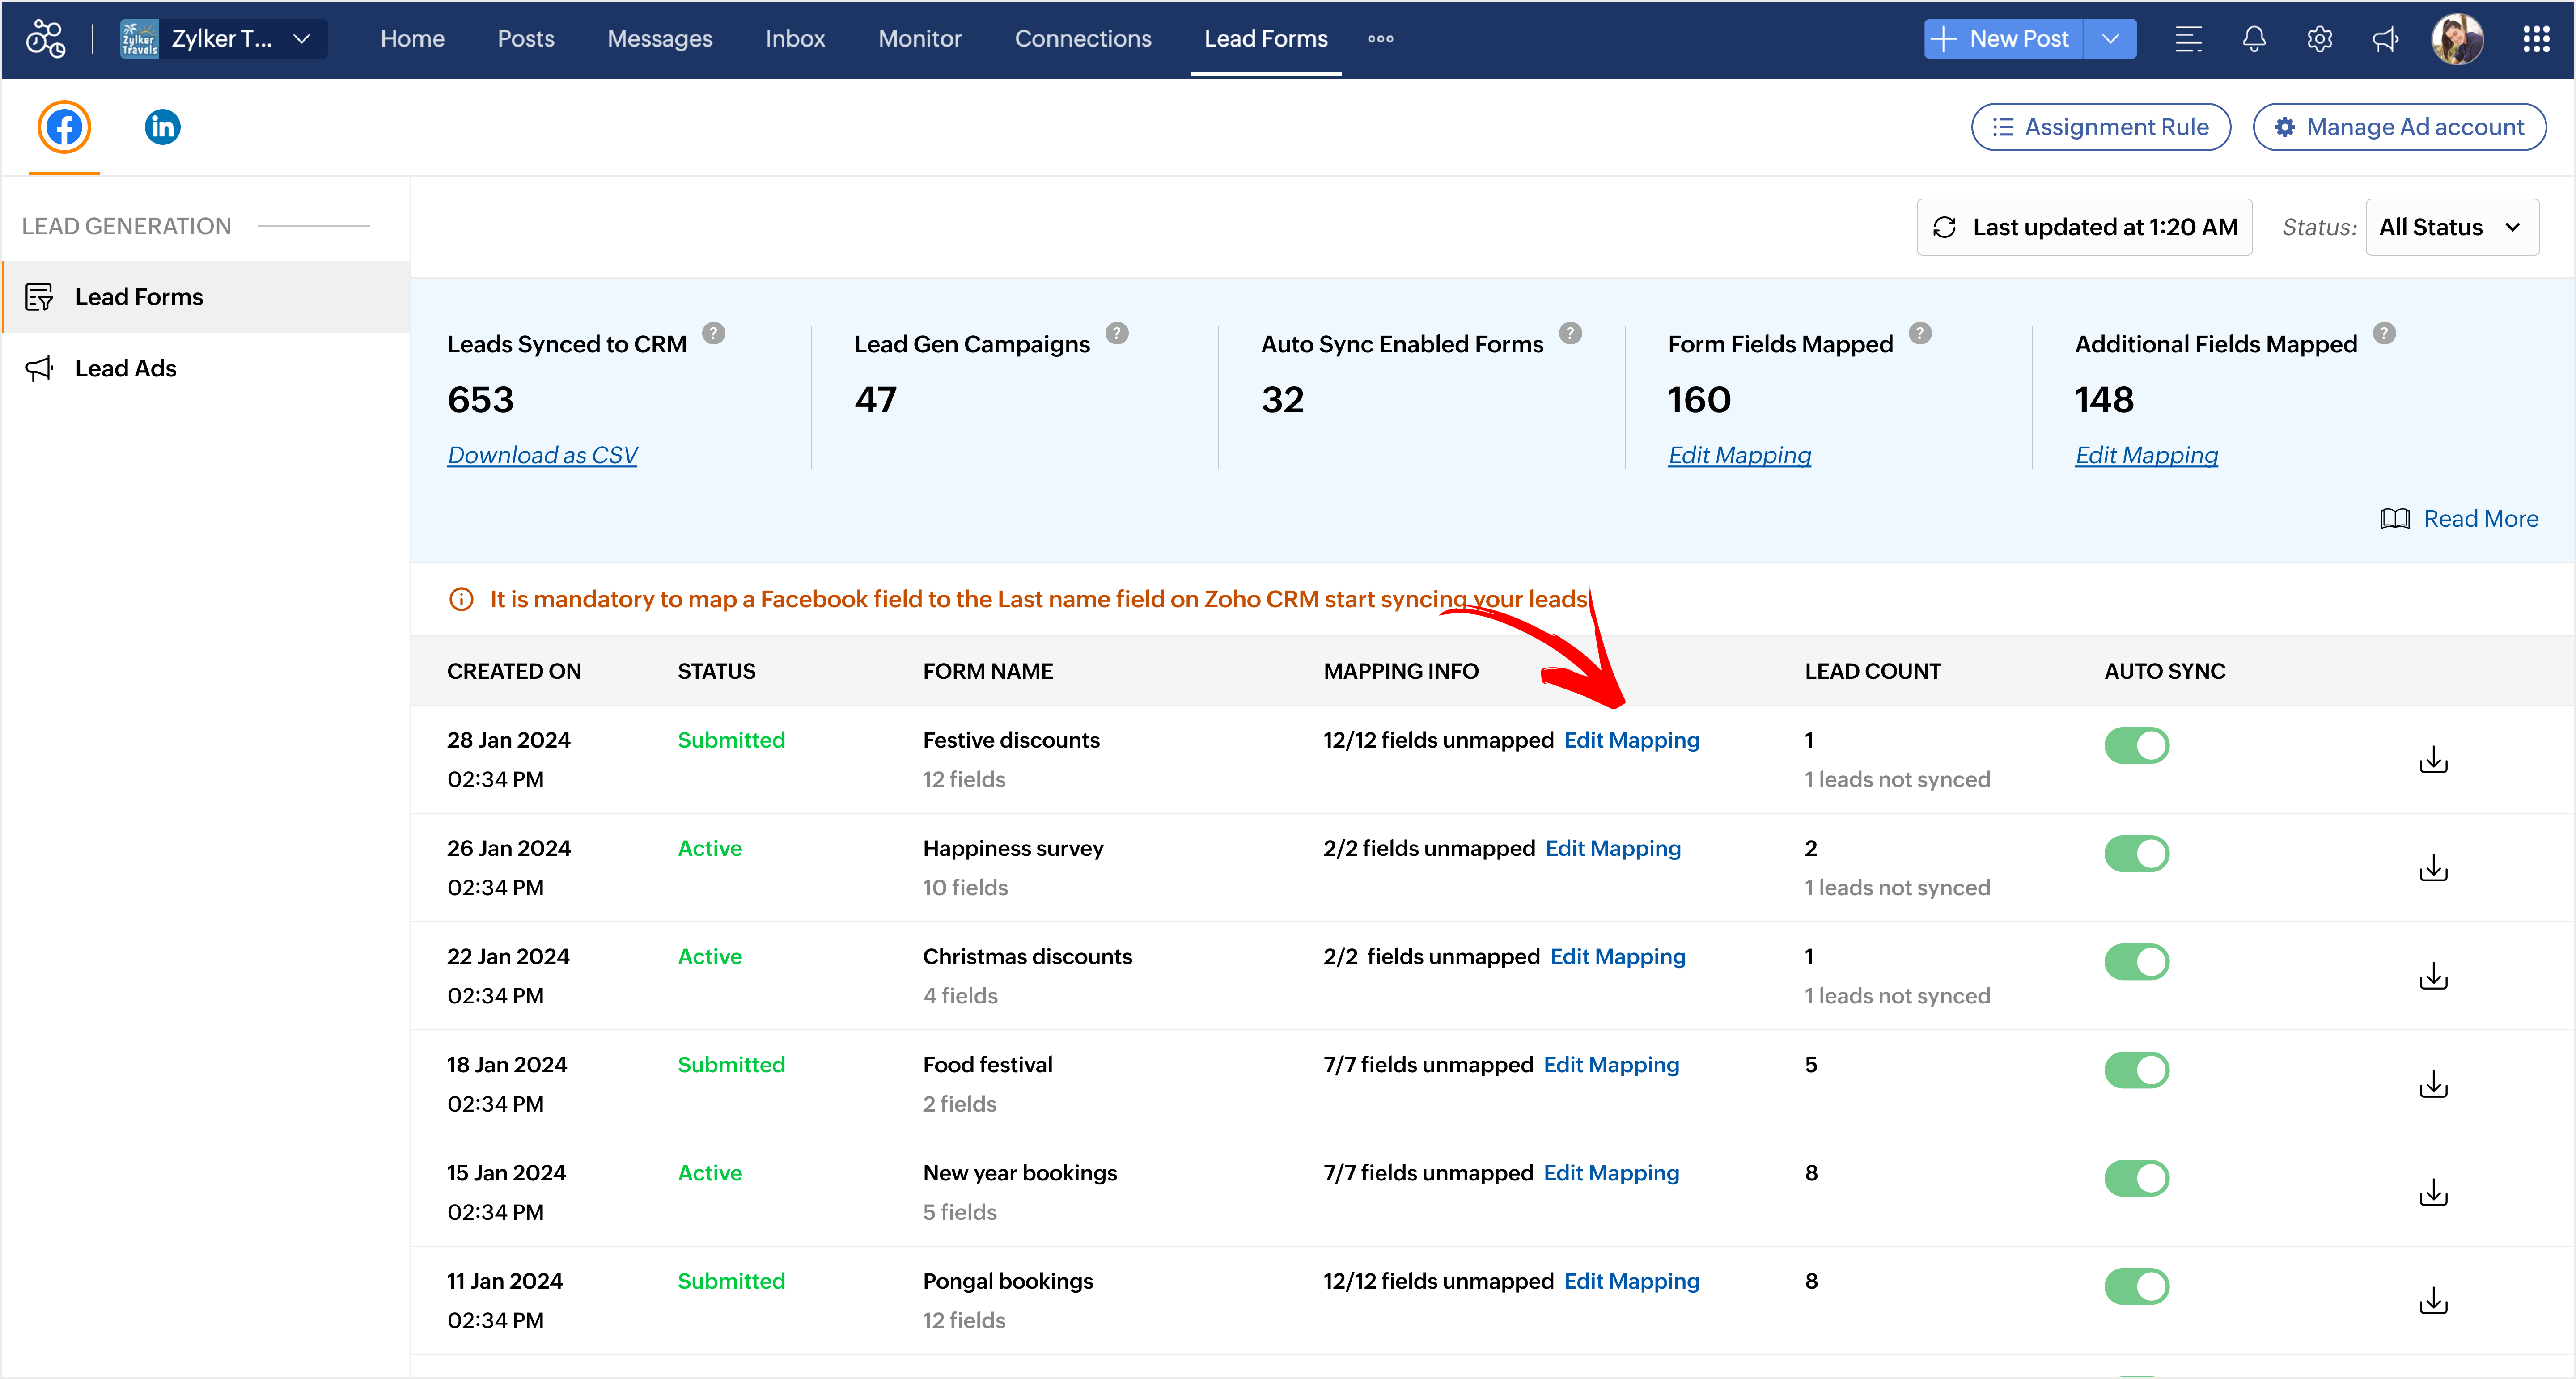Image resolution: width=2576 pixels, height=1379 pixels.
Task: Toggle auto sync for Festive discounts
Action: 2136,745
